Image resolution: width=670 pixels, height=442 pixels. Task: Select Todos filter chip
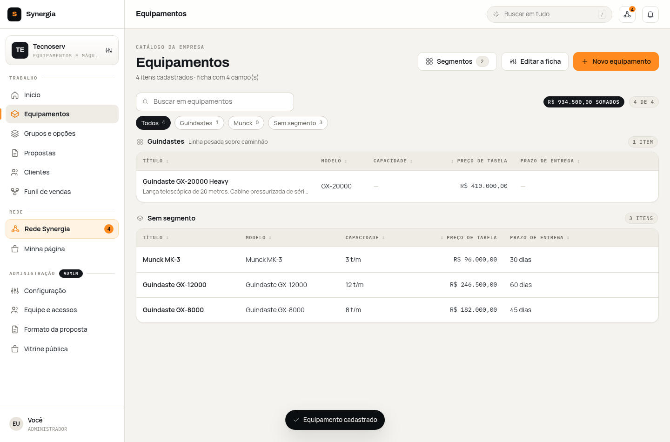pos(153,123)
